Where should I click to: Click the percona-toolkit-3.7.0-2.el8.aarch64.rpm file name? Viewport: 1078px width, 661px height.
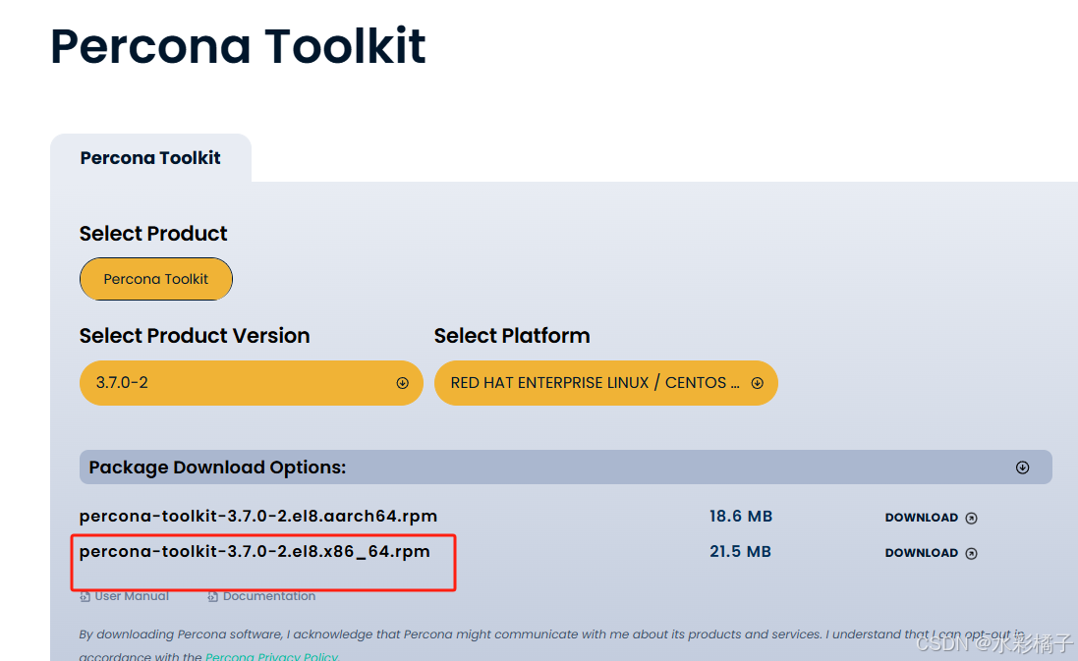[x=258, y=516]
